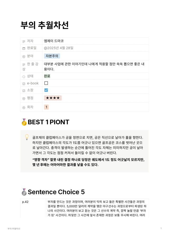Click the text icon beside 저자 property

pos(24,41)
